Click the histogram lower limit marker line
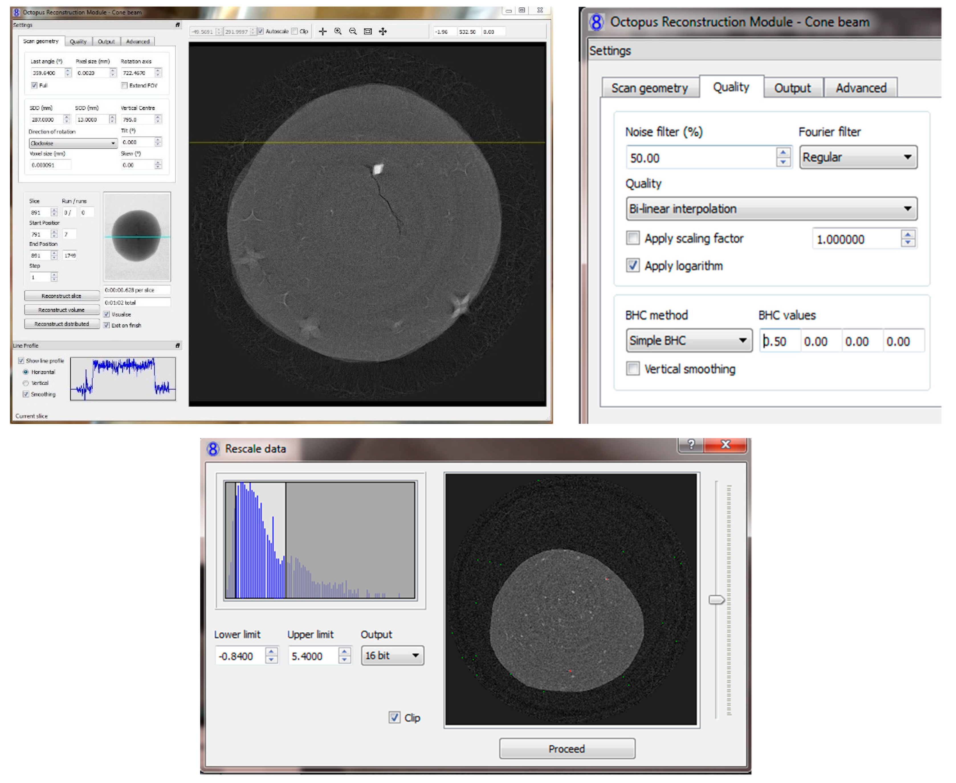This screenshot has height=783, width=956. [235, 540]
